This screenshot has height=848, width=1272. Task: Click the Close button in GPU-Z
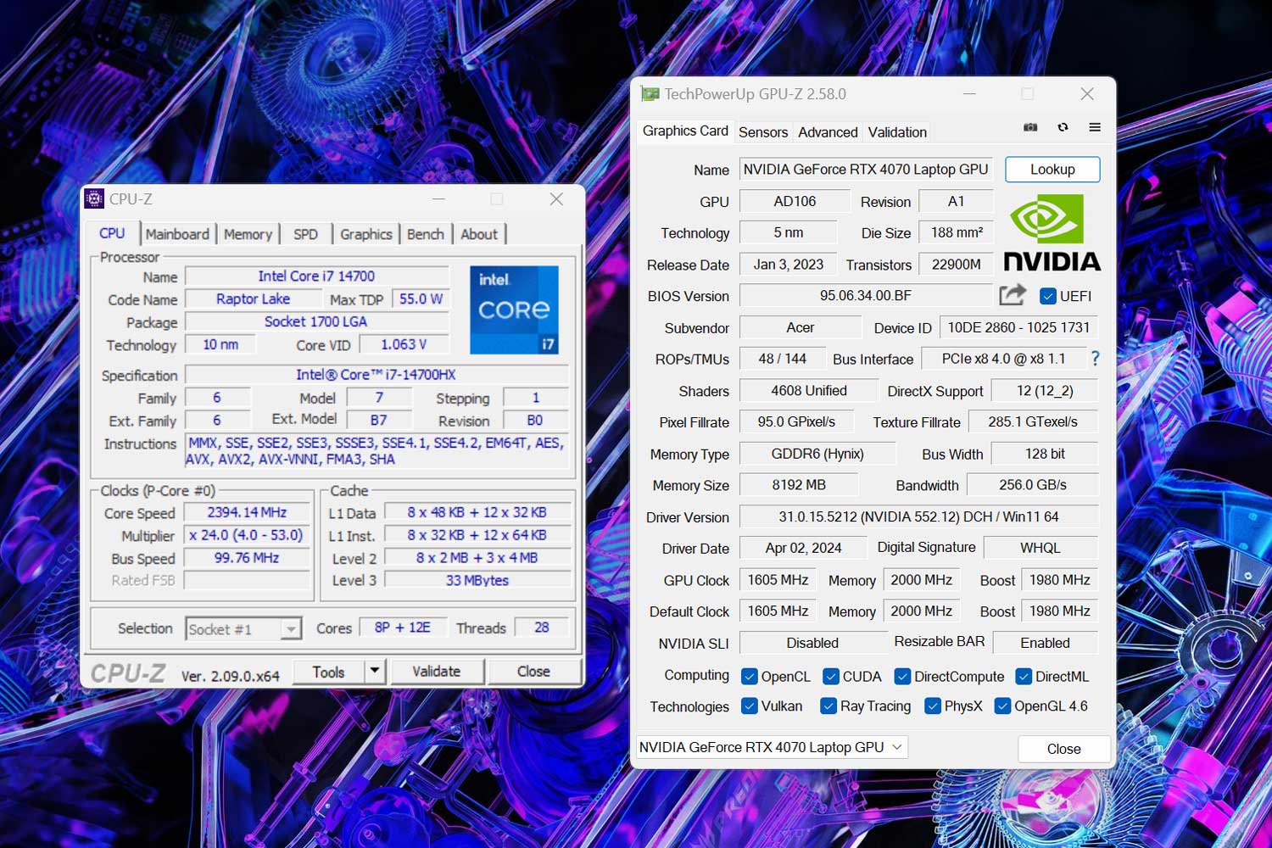[1063, 749]
